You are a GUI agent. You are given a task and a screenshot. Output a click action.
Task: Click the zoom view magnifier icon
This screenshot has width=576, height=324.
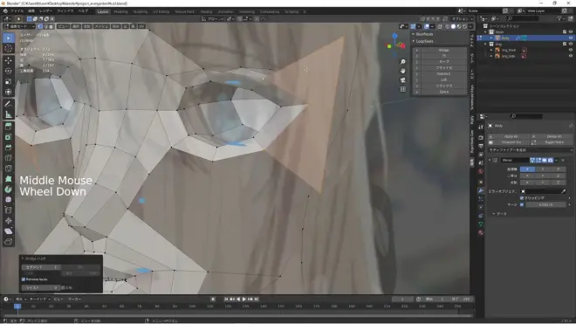403,62
